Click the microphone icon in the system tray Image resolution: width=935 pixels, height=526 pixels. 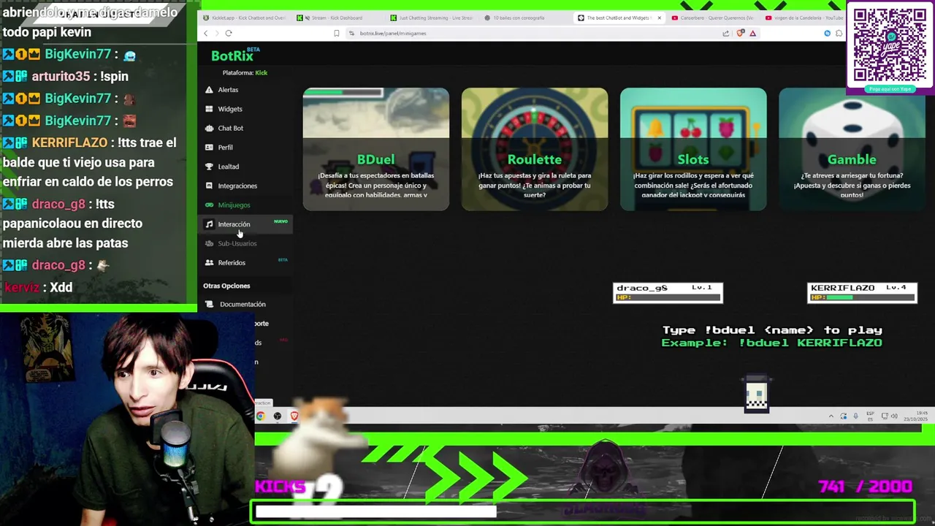pos(855,416)
